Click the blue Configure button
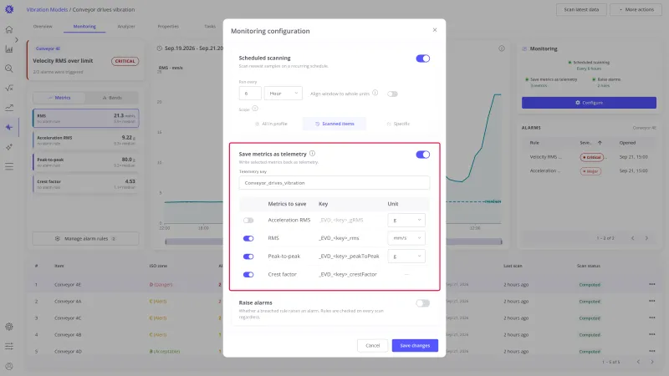 pos(589,103)
